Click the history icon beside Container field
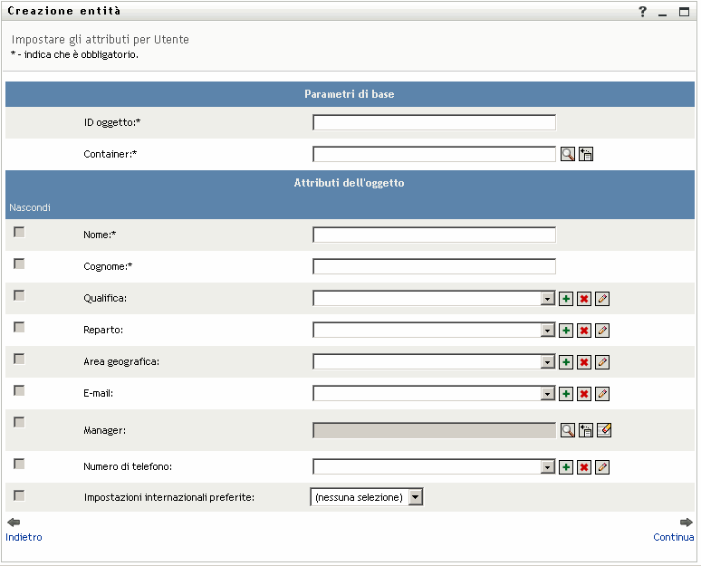 tap(585, 154)
